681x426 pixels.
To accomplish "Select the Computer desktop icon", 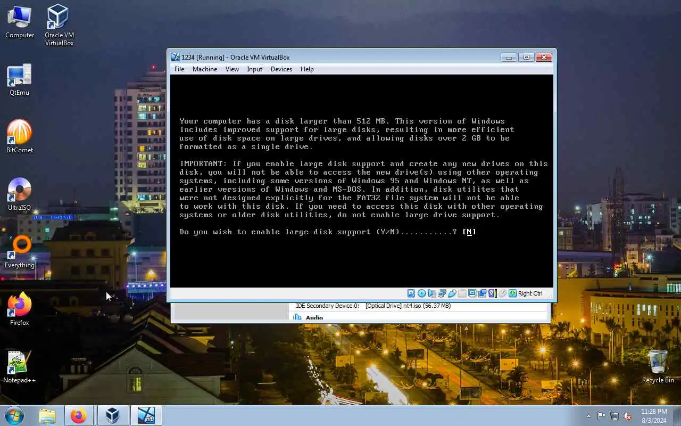I will click(x=20, y=22).
